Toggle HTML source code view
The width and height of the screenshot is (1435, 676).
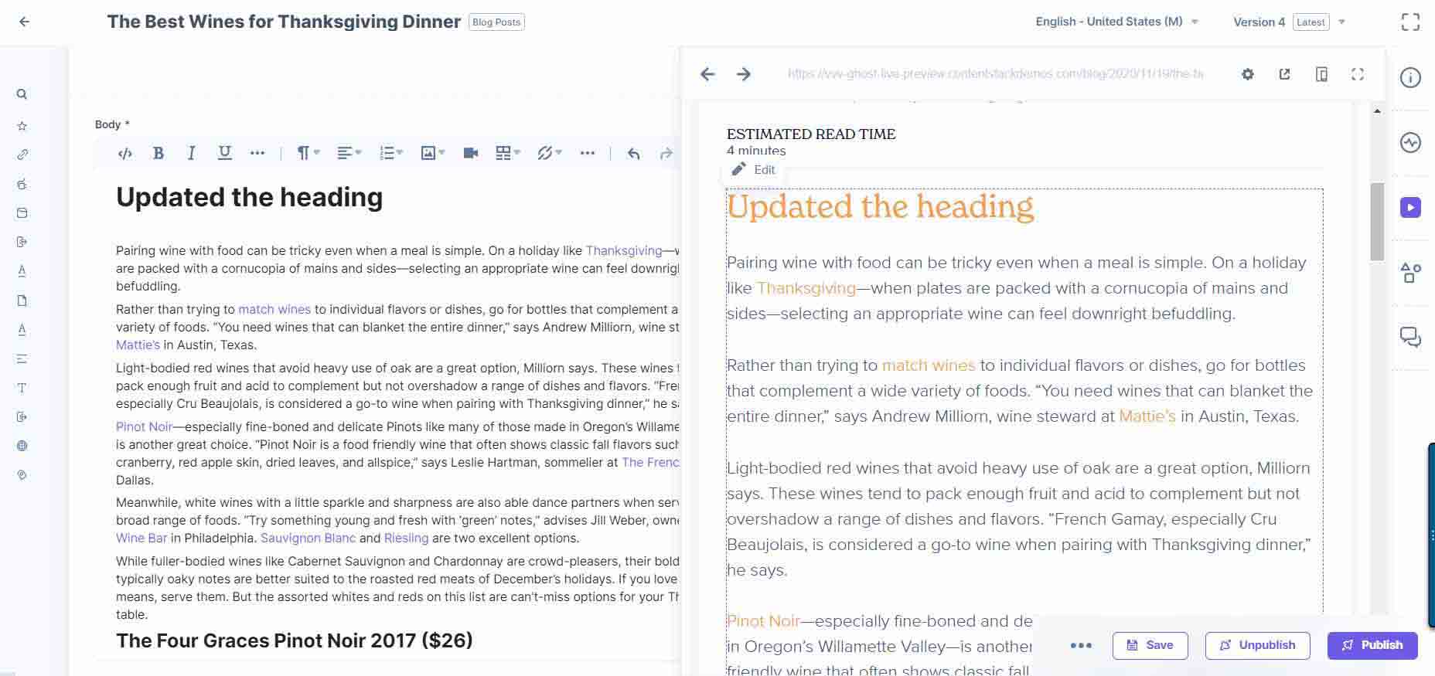[124, 153]
